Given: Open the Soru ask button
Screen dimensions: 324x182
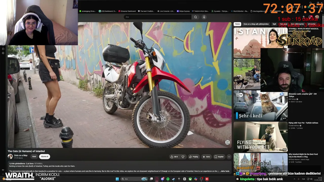Looking at the screenshot, I should [206, 157].
